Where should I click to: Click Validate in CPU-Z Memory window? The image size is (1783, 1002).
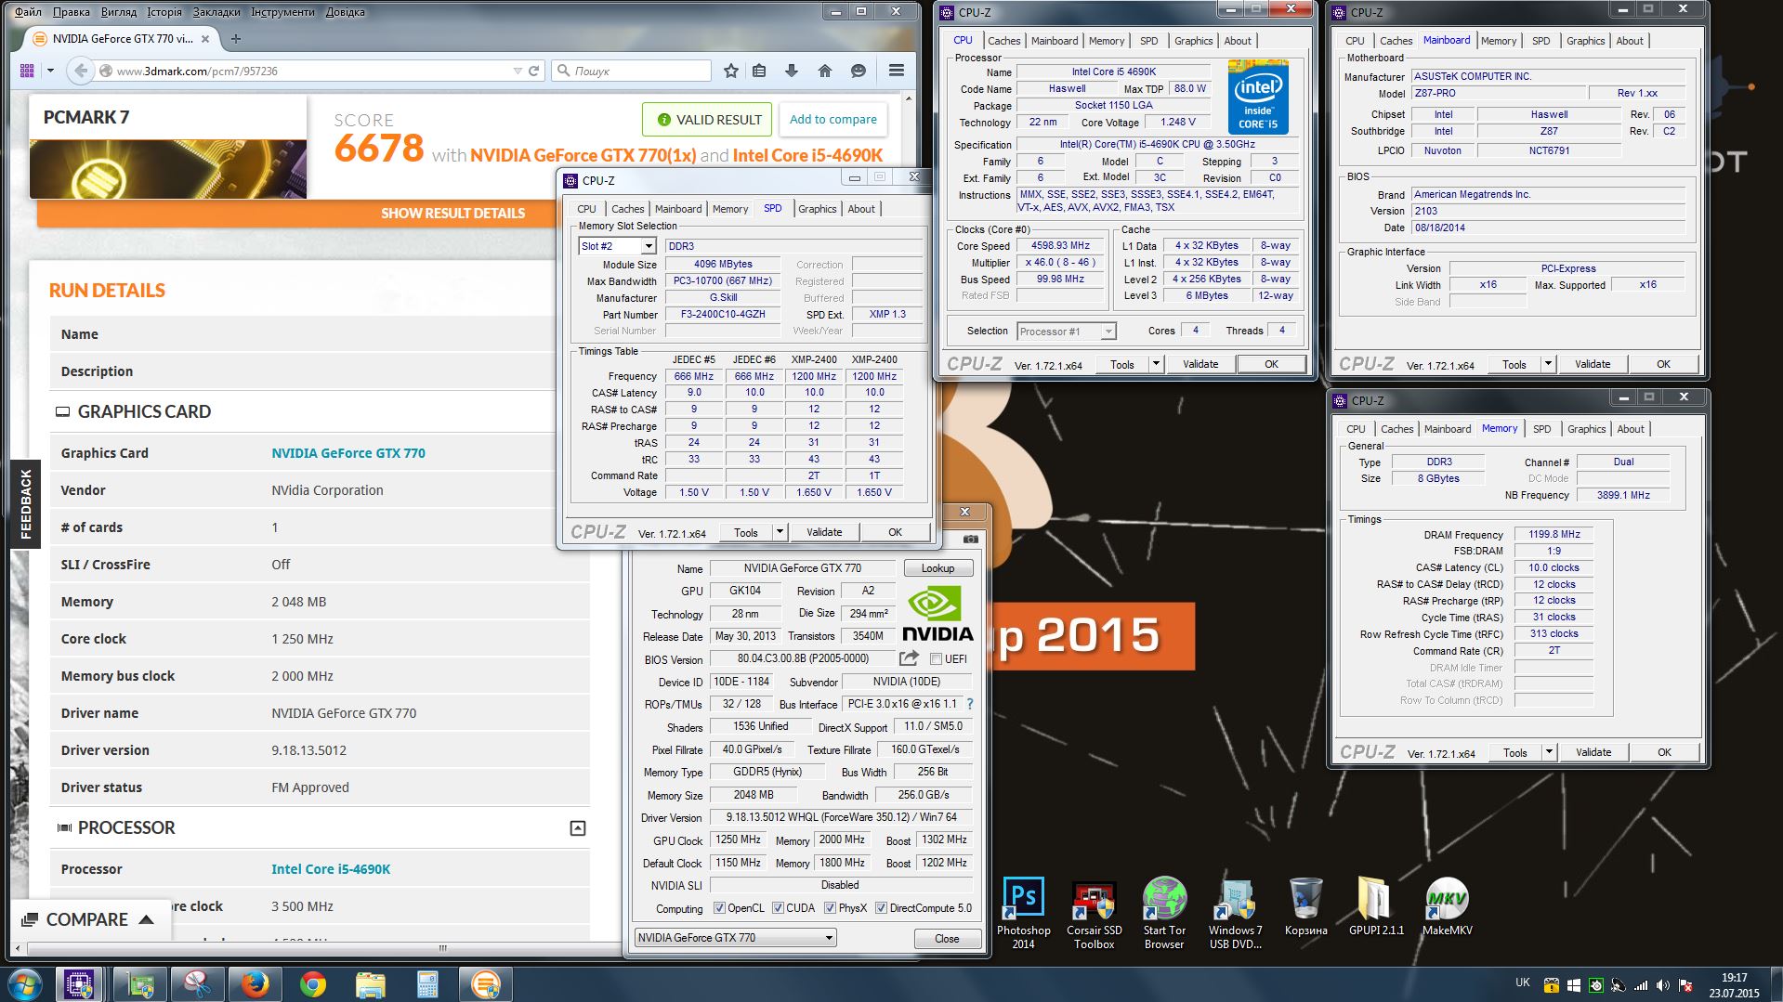1593,752
